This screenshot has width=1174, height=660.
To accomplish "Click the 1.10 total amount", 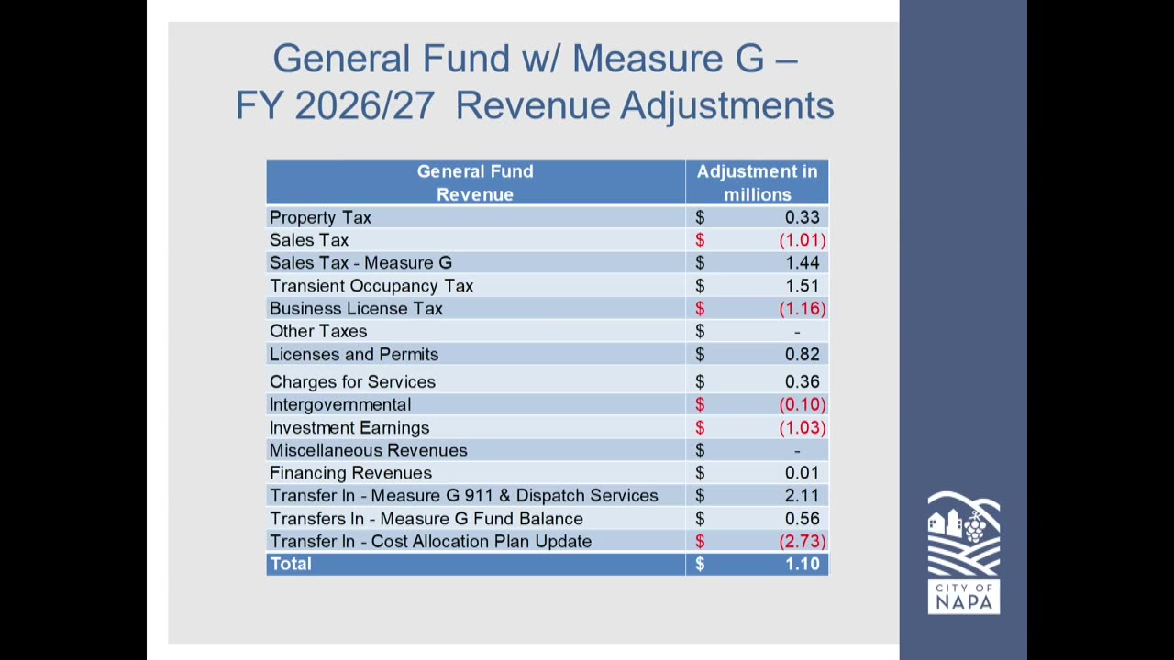I will point(803,564).
